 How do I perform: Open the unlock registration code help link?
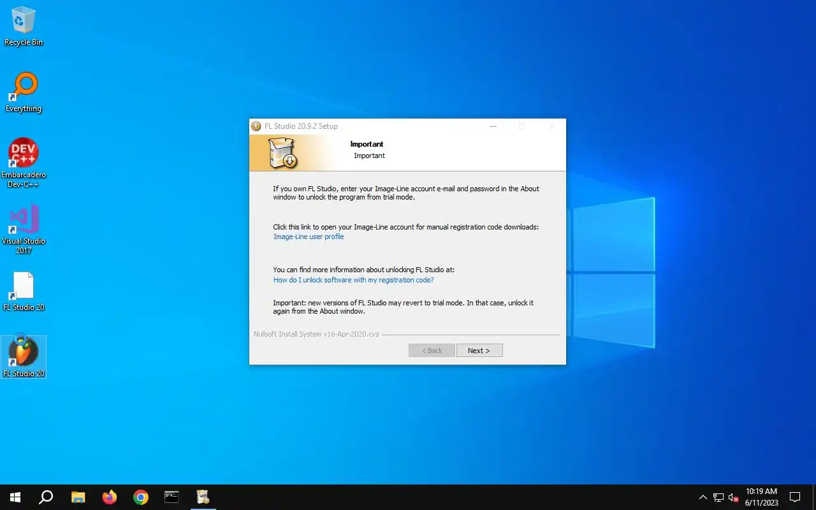coord(353,280)
